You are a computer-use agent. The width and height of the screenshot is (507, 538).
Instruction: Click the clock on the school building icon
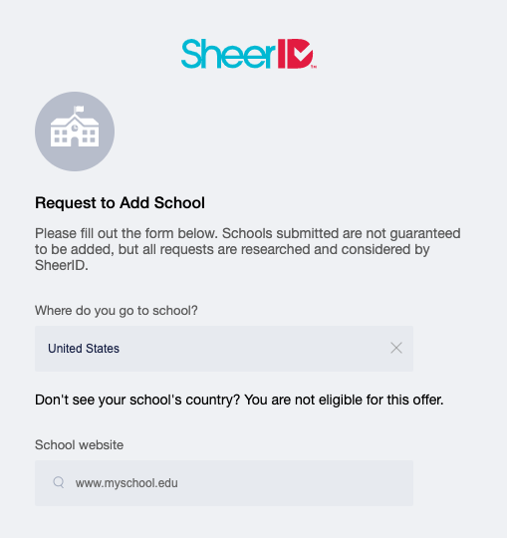75,129
